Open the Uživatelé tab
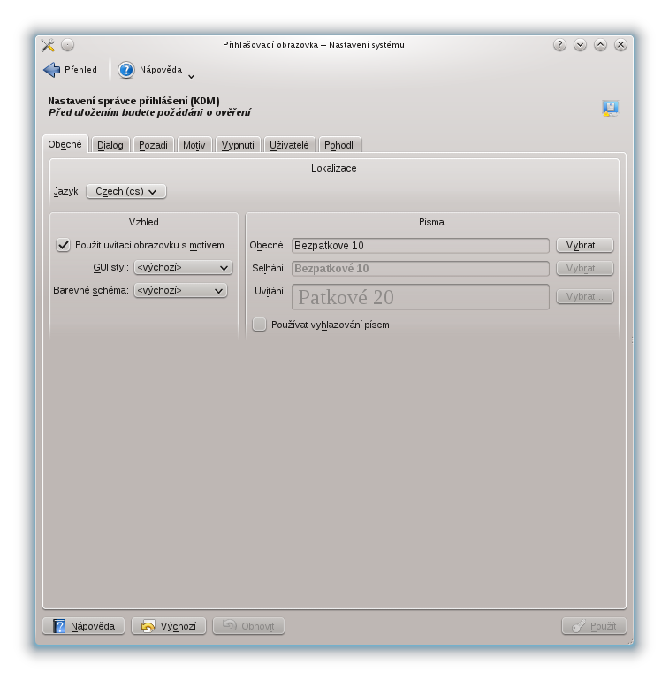Viewport: 669px width, 680px height. 289,145
